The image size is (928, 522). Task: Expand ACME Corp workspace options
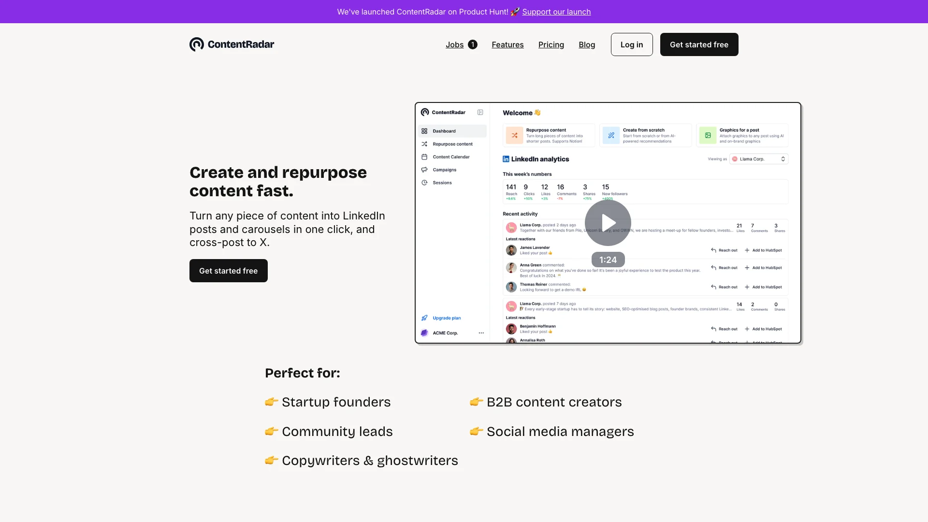pyautogui.click(x=481, y=333)
